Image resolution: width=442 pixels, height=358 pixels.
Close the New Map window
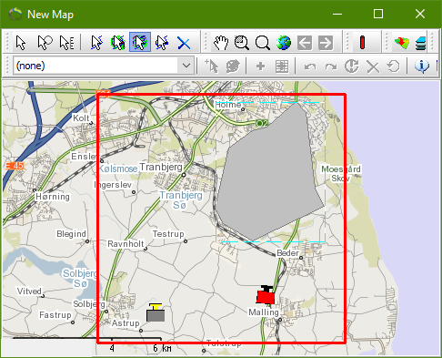pyautogui.click(x=420, y=14)
